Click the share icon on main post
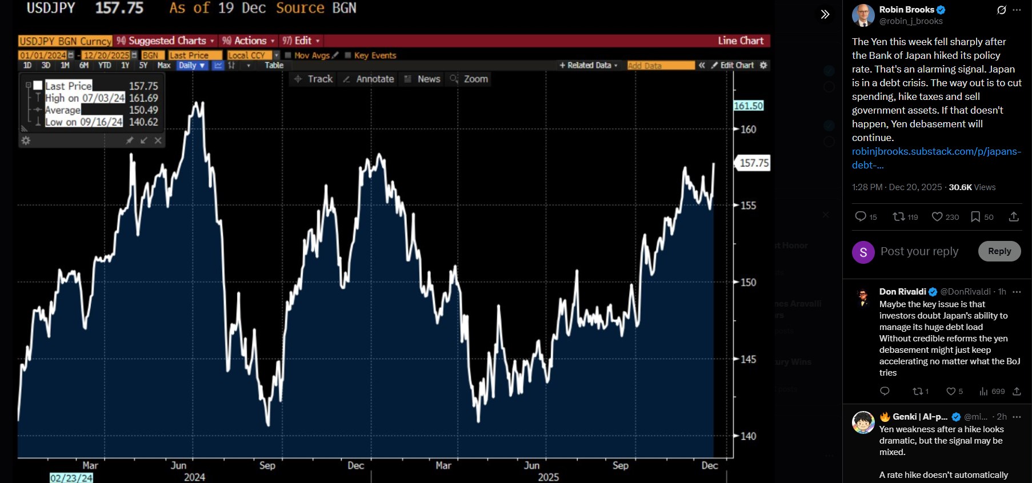Screen dimensions: 1032x483 point(1014,216)
